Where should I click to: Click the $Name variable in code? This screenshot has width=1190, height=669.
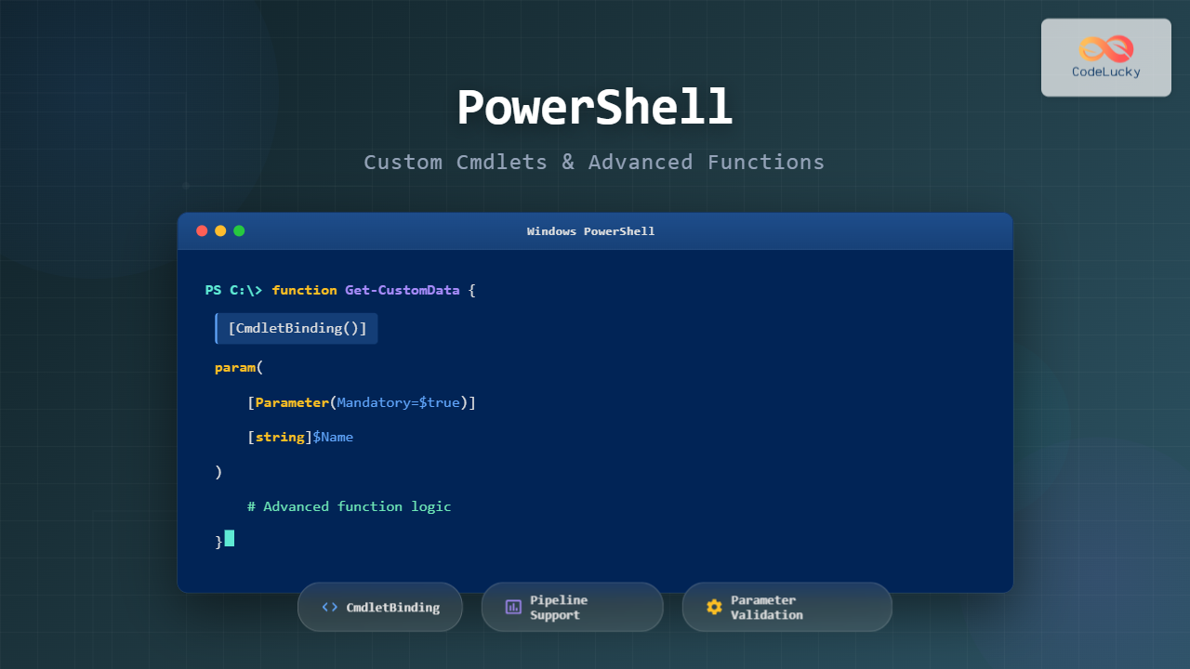coord(333,437)
